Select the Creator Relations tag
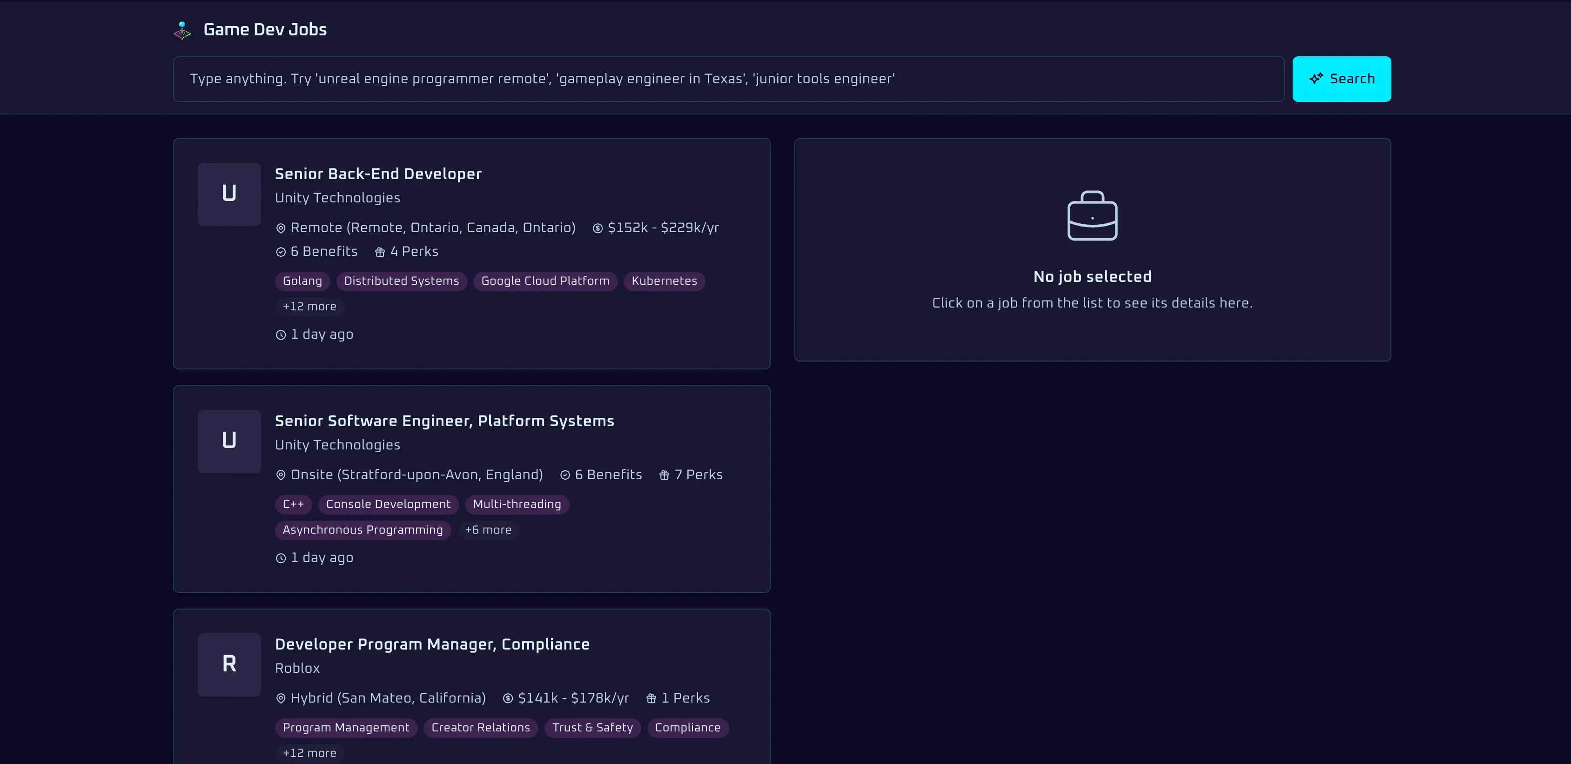The height and width of the screenshot is (764, 1571). [x=481, y=727]
